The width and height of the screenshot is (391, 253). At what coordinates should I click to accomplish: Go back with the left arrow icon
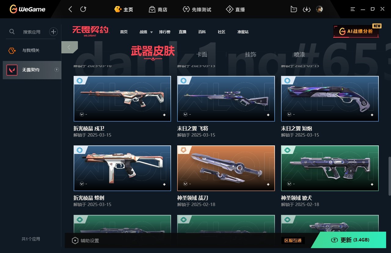coord(71,9)
